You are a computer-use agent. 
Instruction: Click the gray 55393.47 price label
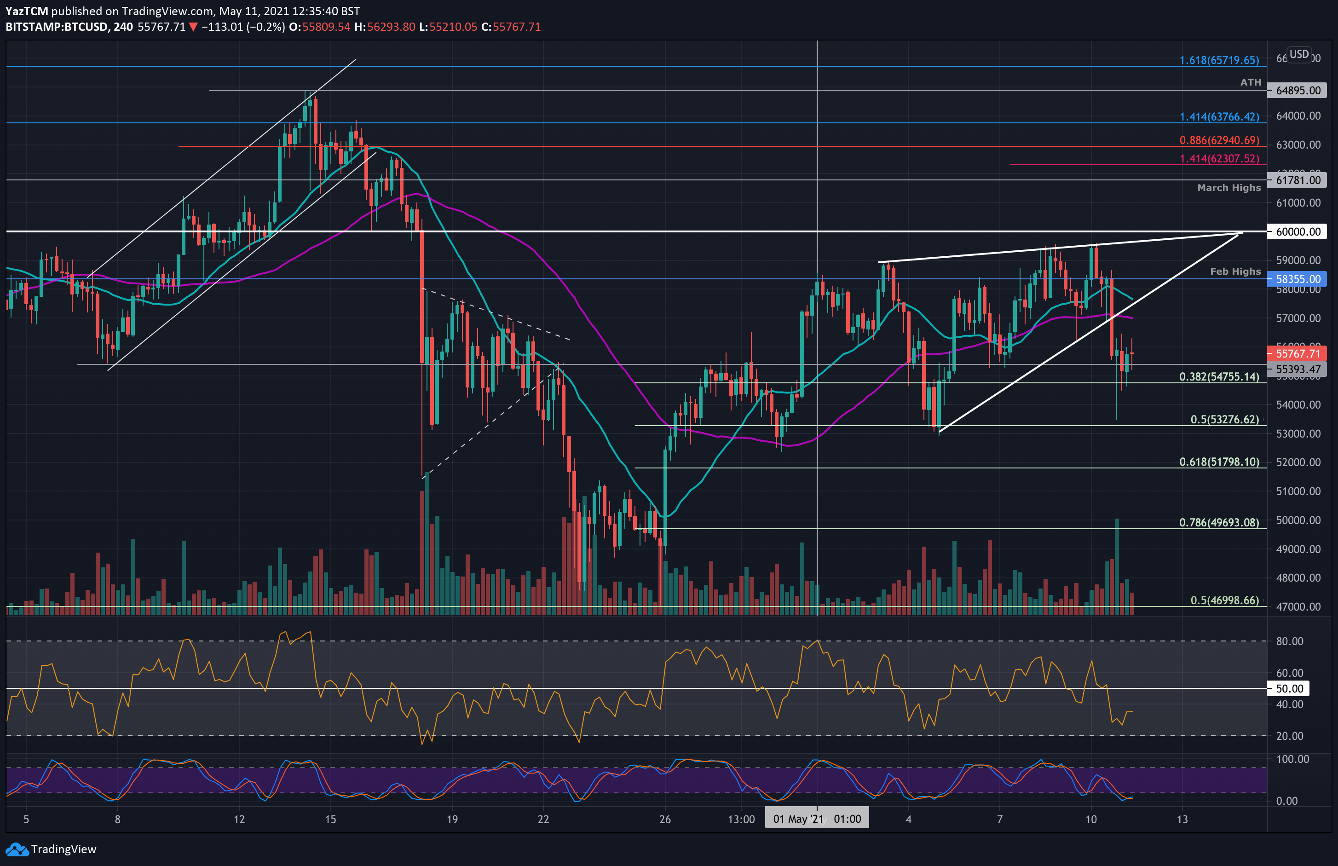pos(1298,369)
